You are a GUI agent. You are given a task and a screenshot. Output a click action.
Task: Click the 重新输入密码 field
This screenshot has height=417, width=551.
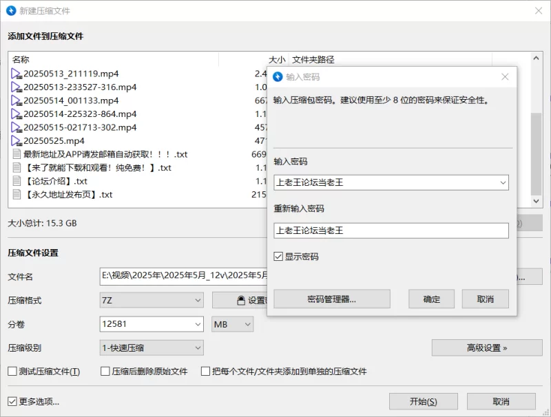tap(391, 231)
